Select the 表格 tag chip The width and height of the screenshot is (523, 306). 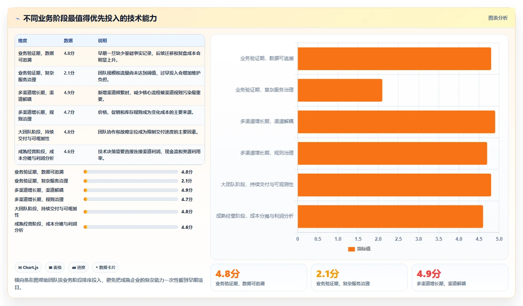click(55, 267)
